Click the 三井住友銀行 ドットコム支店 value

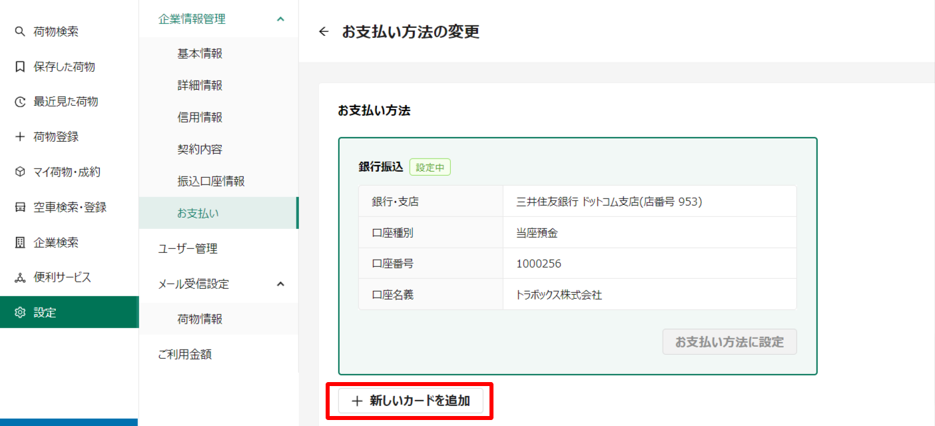pos(609,202)
